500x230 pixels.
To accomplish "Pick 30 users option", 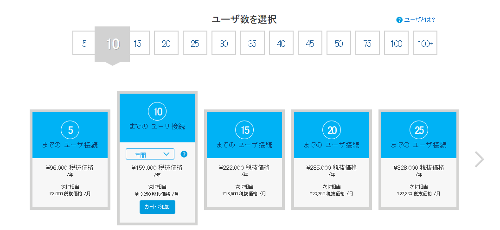I will (224, 43).
